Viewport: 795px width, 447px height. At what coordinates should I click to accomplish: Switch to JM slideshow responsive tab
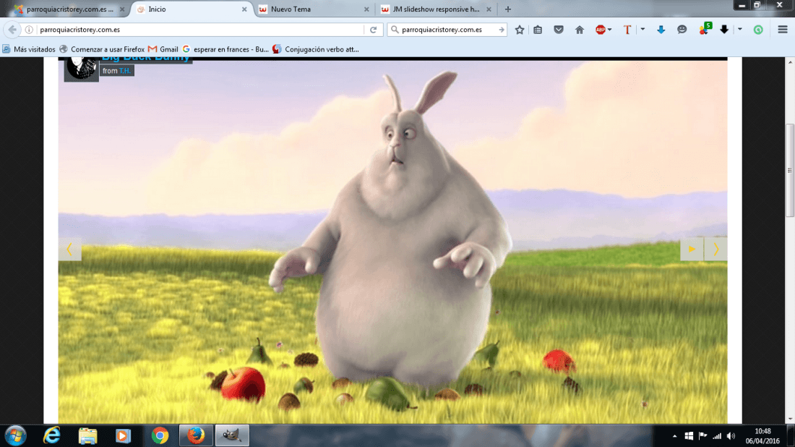tap(436, 9)
